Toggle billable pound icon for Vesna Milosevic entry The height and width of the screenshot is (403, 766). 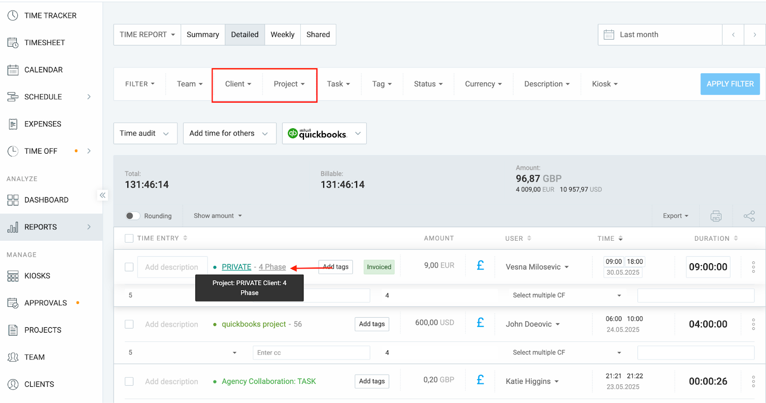click(x=480, y=265)
